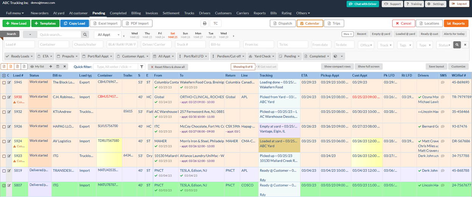Tick the checkbox for load 5819
Image resolution: width=472 pixels, height=197 pixels.
point(4,171)
